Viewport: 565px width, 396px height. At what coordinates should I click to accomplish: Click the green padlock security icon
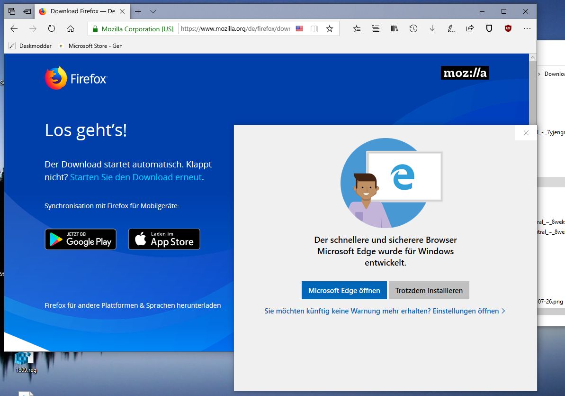click(95, 29)
